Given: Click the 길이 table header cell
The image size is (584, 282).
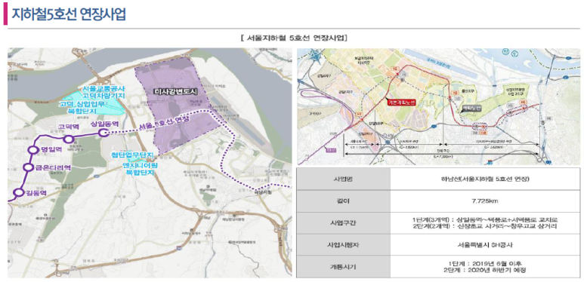Looking at the screenshot, I should point(343,201).
